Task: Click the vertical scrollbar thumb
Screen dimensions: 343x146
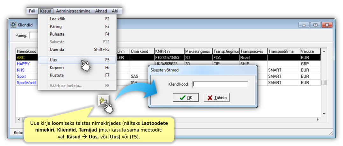Action: (324, 83)
